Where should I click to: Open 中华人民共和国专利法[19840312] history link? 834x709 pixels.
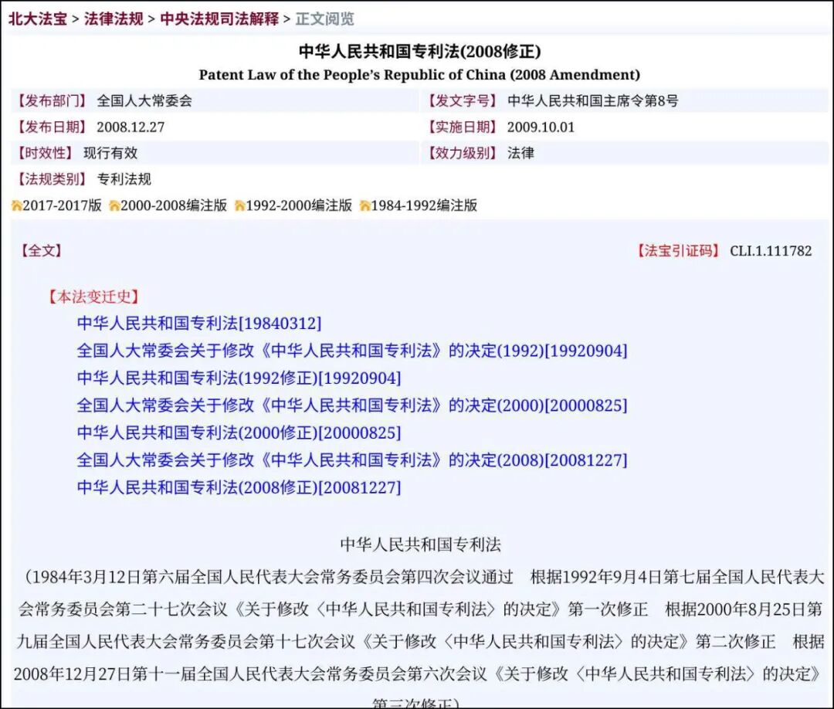(x=198, y=323)
